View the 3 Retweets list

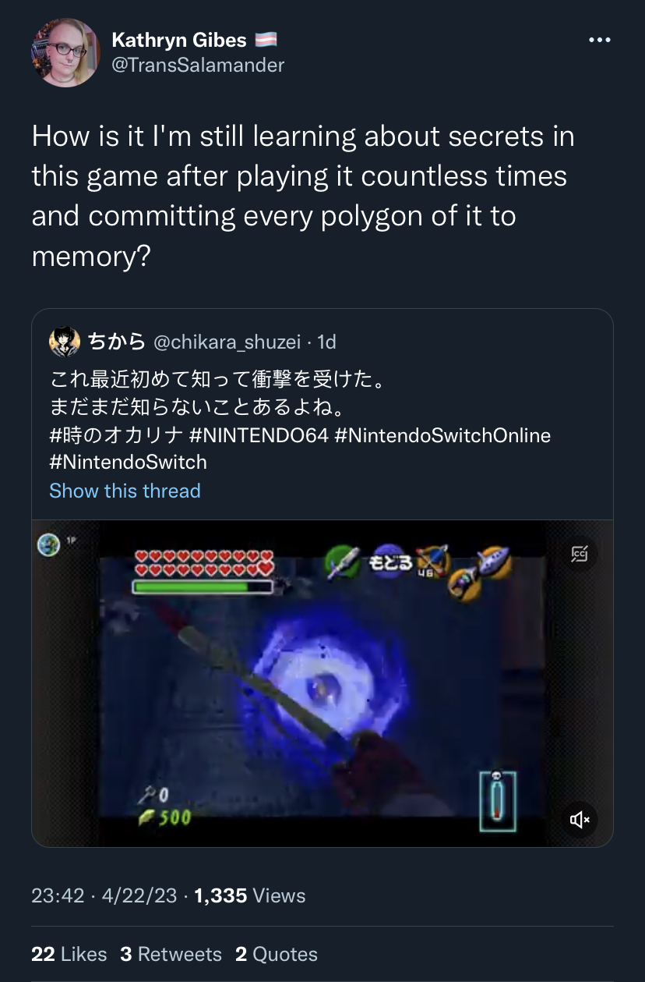171,954
